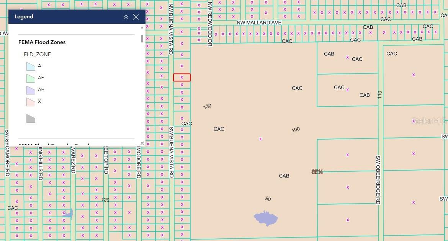
Task: Click the AH purple legend symbol
Action: [31, 90]
